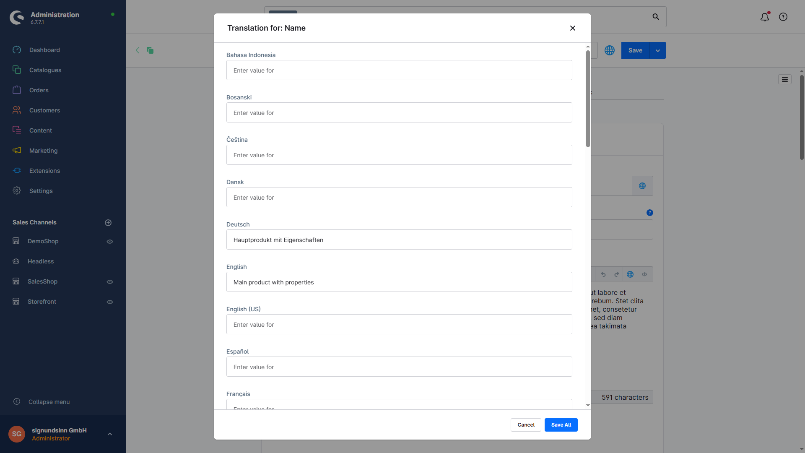The image size is (805, 453).
Task: Expand the signundsinn GmbH user menu chevron
Action: 110,434
